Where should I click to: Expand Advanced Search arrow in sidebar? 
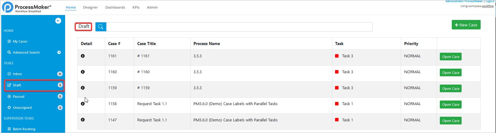point(59,52)
